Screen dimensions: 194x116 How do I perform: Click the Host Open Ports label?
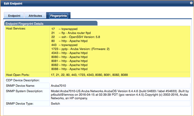pyautogui.click(x=18, y=75)
